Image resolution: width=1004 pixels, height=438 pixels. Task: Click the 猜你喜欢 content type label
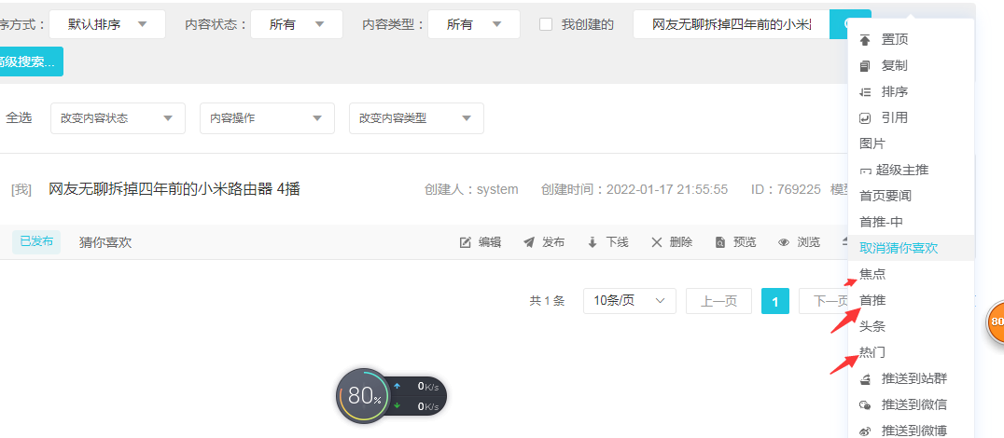click(105, 242)
